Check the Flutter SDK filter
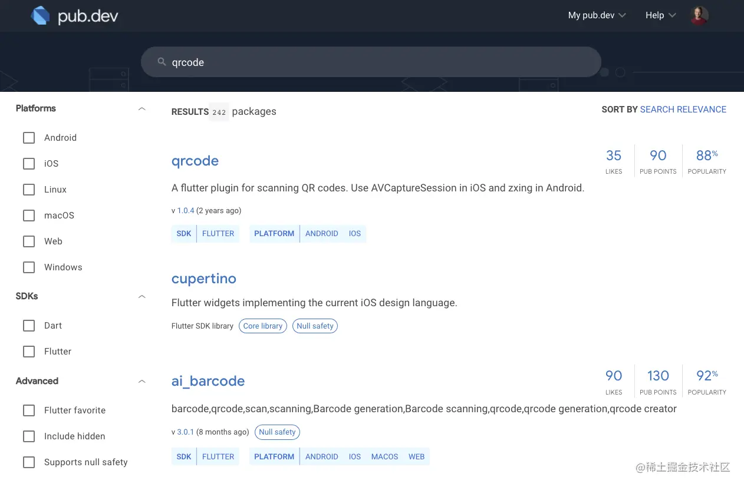The image size is (744, 487). [29, 352]
